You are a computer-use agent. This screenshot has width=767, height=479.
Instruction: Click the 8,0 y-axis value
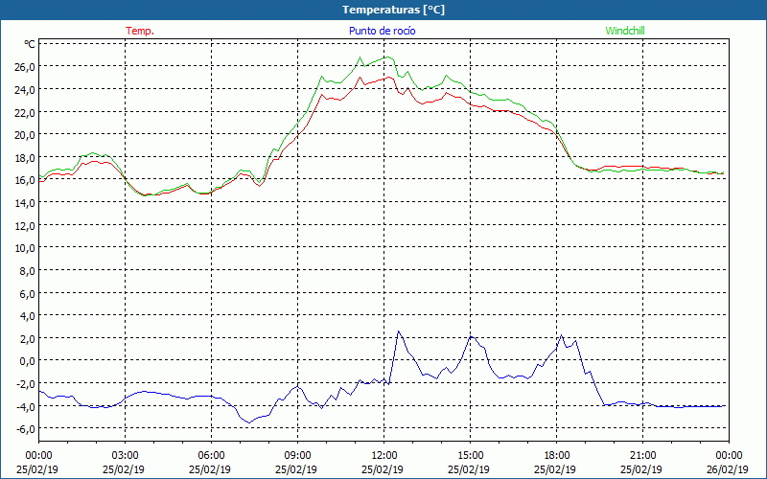28,271
